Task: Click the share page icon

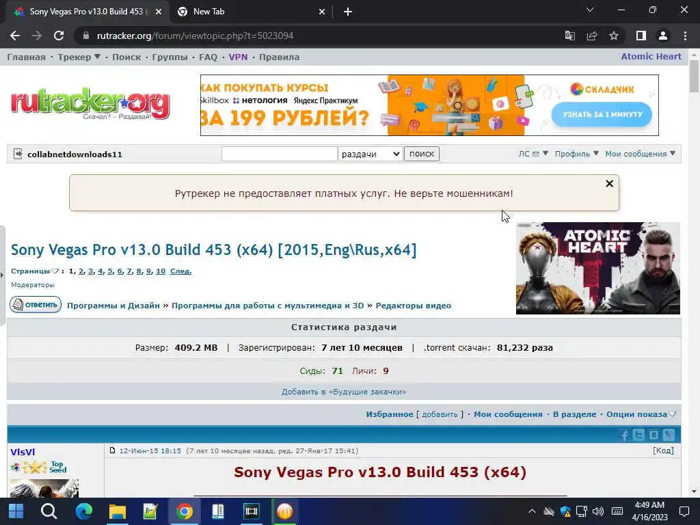Action: tap(592, 36)
